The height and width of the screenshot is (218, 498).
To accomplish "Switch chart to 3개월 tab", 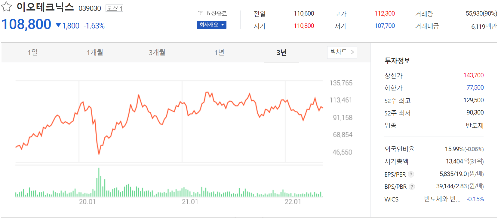I will (x=157, y=52).
